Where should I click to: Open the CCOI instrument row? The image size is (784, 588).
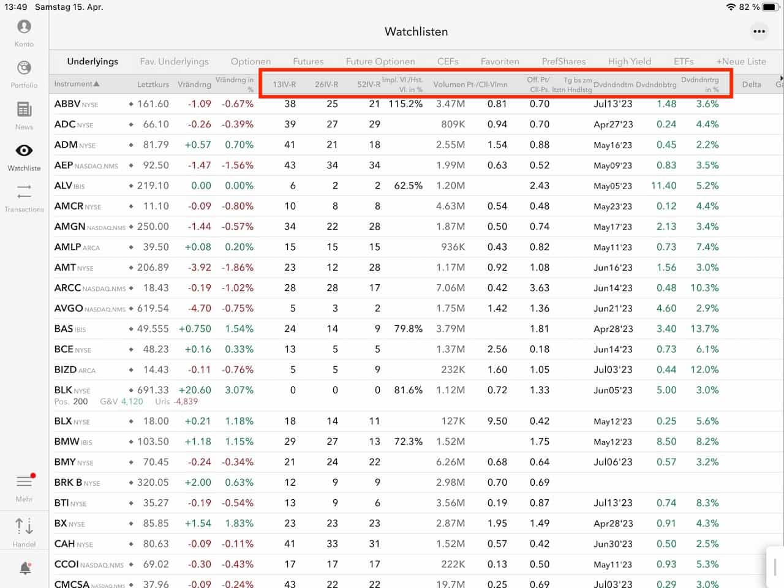pos(417,565)
